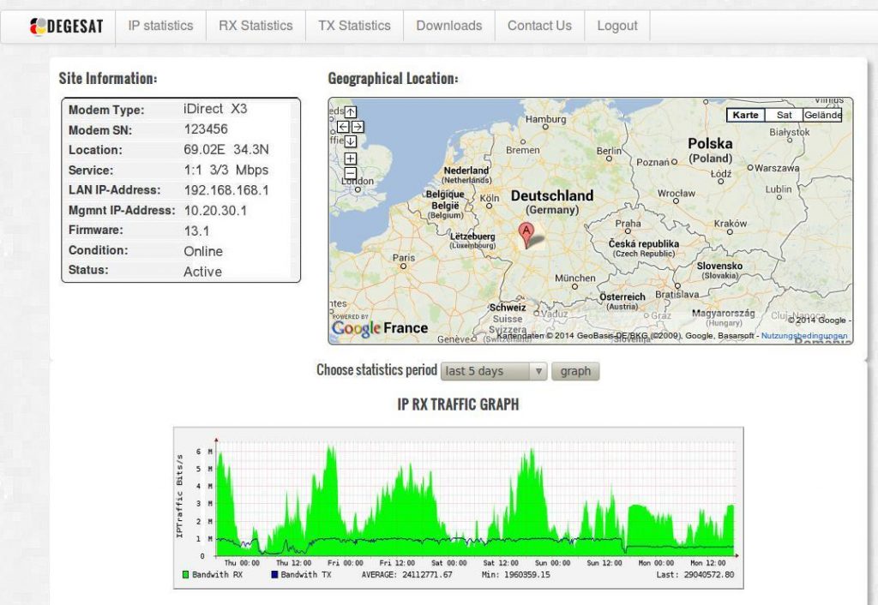Screen dimensions: 878x605
Task: Go to the Downloads menu item
Action: tap(449, 26)
